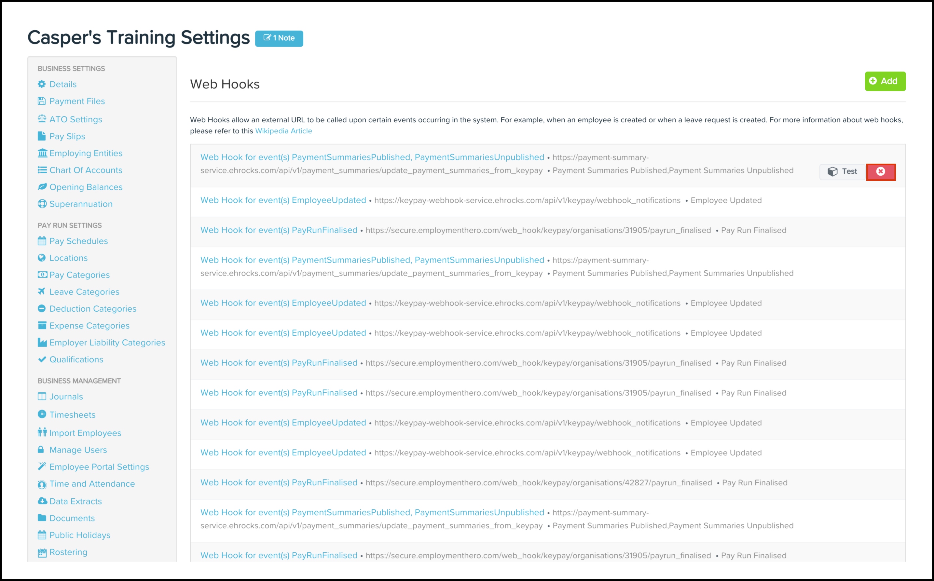Screen dimensions: 934x581
Task: Click the airplane icon for Leave Categories
Action: point(42,291)
